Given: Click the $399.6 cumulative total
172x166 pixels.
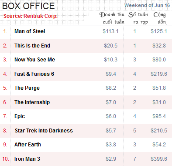Looking at the screenshot, I should tap(159, 159).
